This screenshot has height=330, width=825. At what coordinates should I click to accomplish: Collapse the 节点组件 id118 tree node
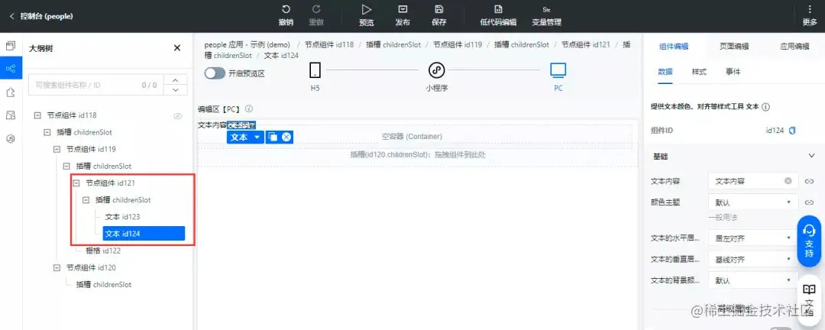click(x=37, y=115)
